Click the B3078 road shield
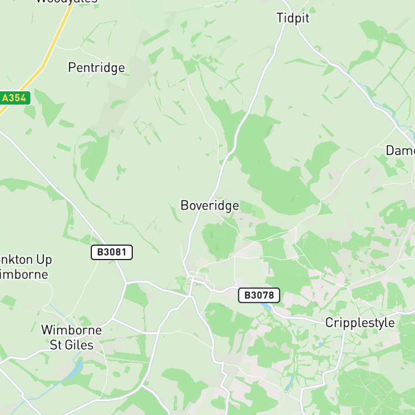415x415 pixels. 259,295
